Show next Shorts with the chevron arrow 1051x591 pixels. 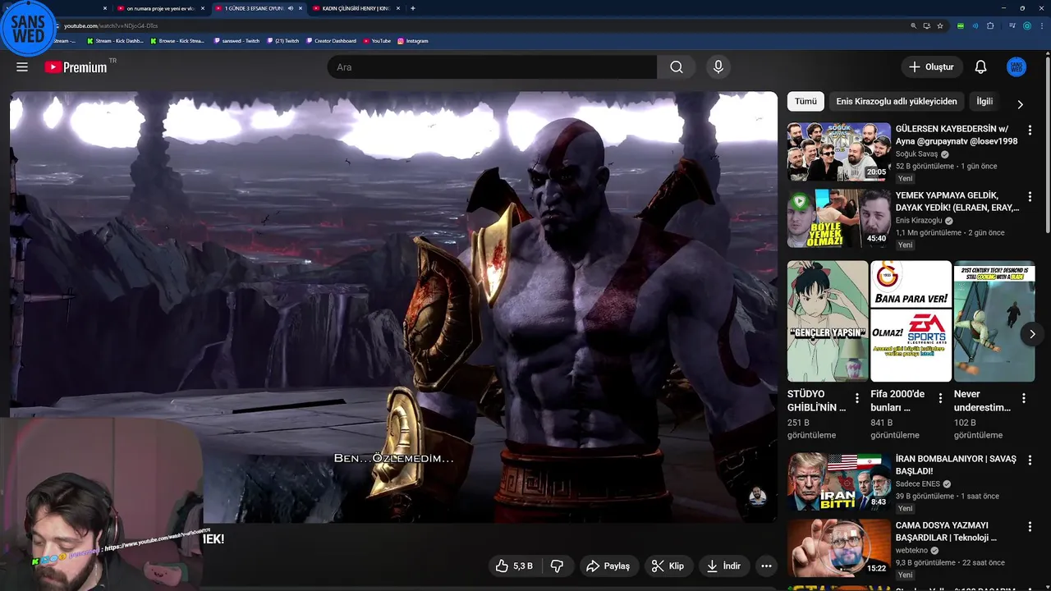coord(1032,334)
